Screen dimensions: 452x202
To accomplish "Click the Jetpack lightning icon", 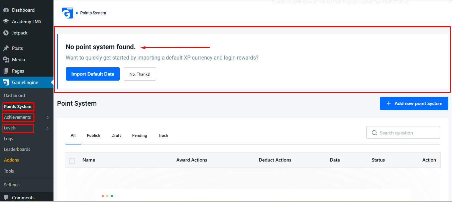I will pyautogui.click(x=6, y=33).
